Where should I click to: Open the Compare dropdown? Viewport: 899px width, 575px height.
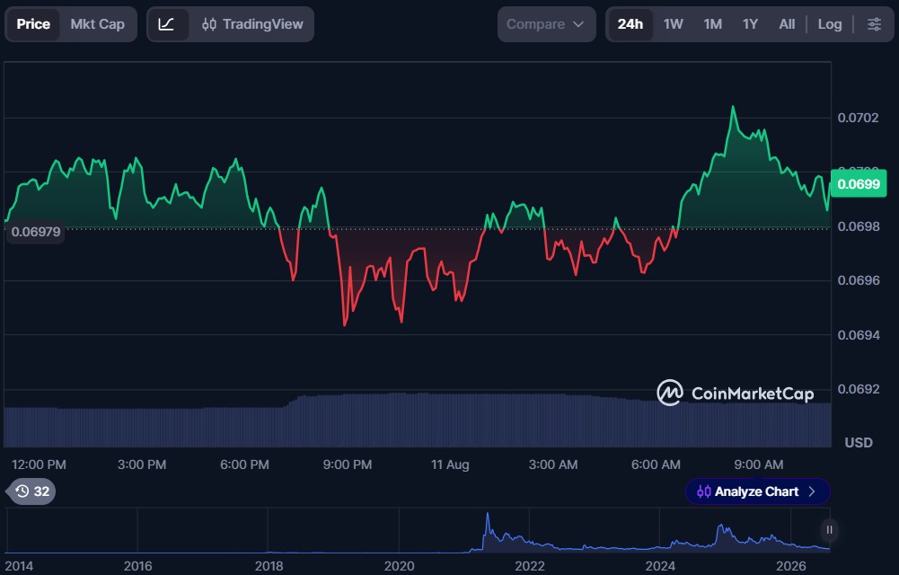coord(546,24)
